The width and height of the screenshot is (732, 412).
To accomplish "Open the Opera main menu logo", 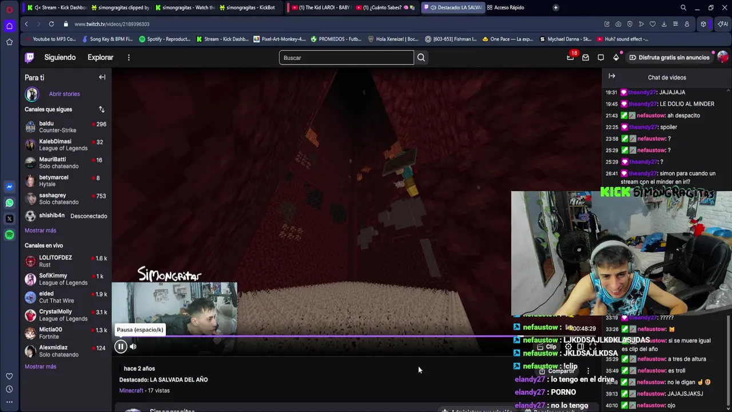I will [9, 9].
